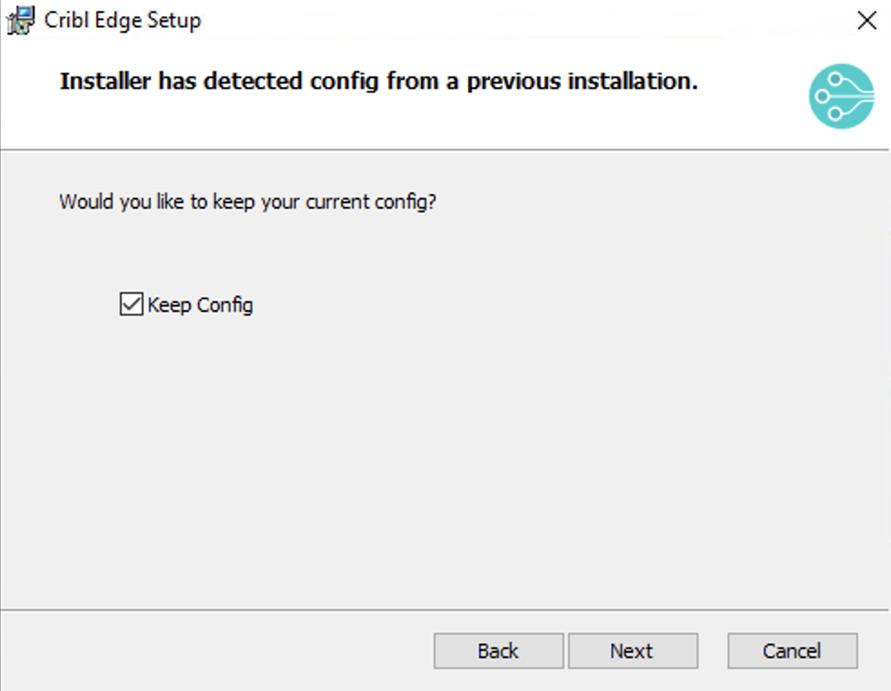Go back to the previous setup step
The width and height of the screenshot is (891, 691).
click(x=497, y=650)
